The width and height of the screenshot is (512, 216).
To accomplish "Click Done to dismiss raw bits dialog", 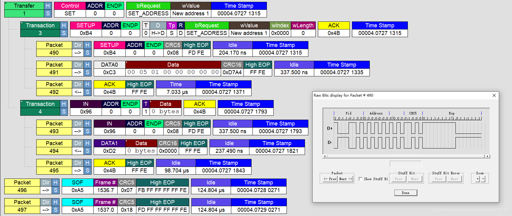I will point(406,193).
